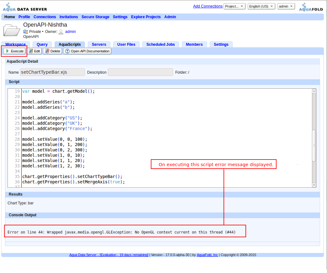Click line model.addSeries("a")

pyautogui.click(x=48, y=102)
